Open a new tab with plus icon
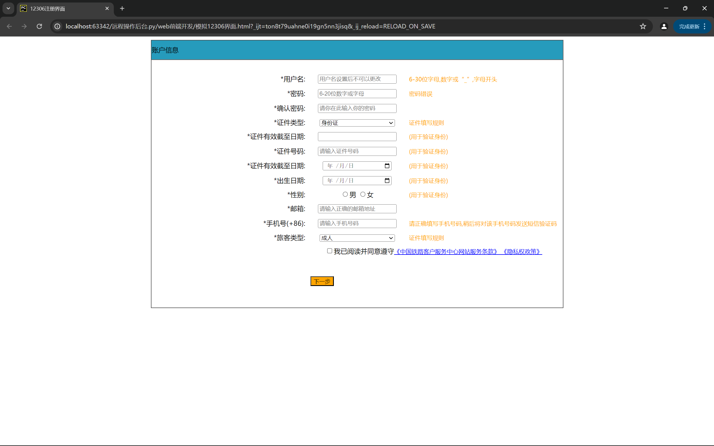Image resolution: width=714 pixels, height=446 pixels. [x=122, y=9]
